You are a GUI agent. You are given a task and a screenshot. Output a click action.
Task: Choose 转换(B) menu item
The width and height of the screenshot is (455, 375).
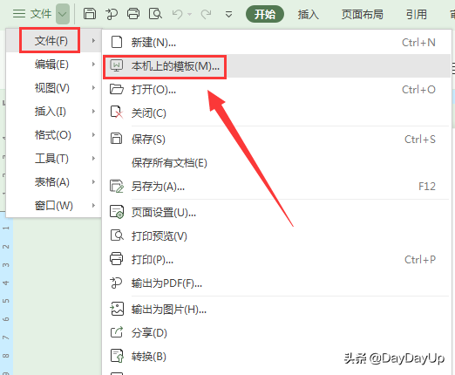pos(276,357)
